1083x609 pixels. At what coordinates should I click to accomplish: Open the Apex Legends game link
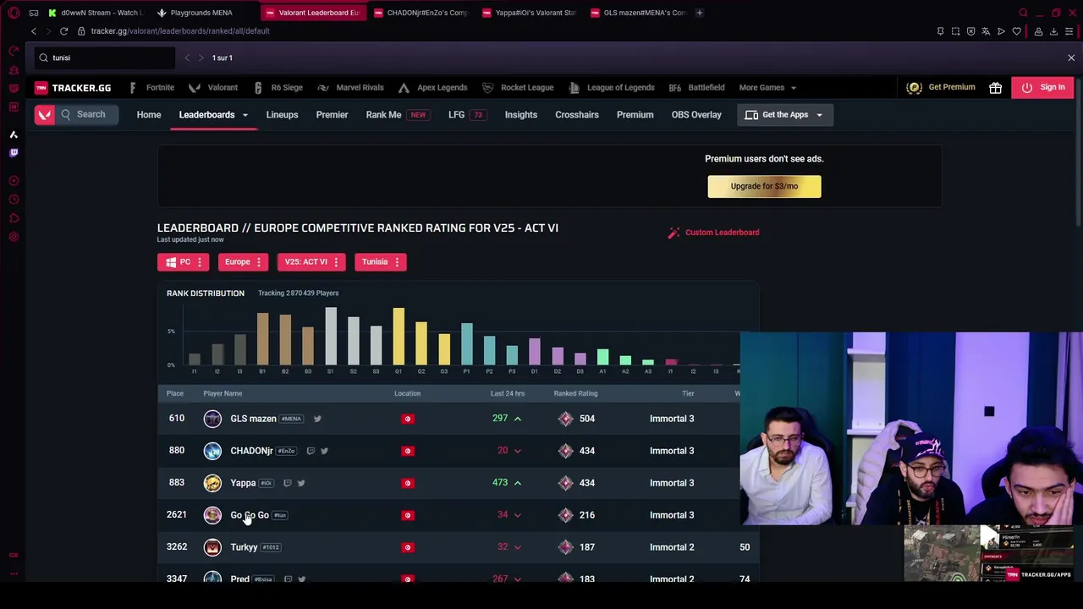coord(432,87)
